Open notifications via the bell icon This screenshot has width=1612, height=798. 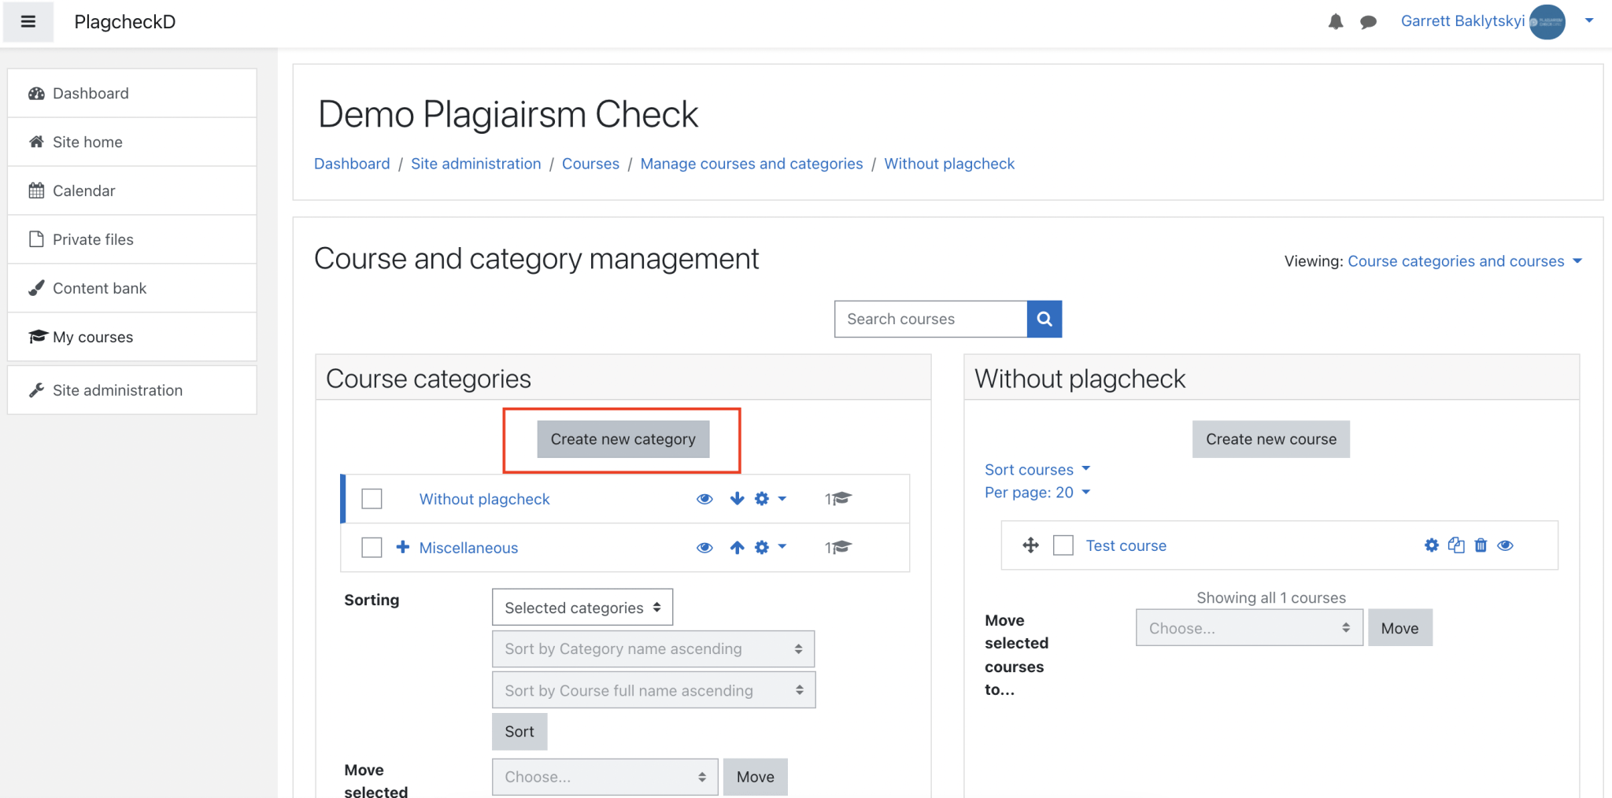[1335, 21]
